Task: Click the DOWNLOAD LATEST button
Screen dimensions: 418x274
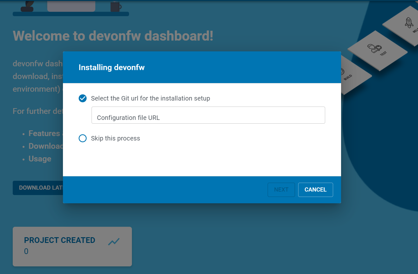Action: point(38,188)
